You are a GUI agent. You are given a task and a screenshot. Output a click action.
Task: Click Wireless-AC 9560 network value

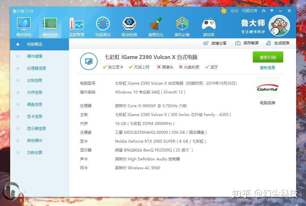click(137, 168)
